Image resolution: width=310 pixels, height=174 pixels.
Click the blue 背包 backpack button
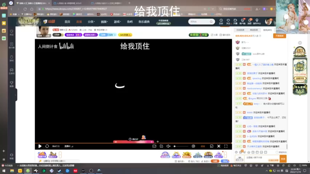(225, 161)
